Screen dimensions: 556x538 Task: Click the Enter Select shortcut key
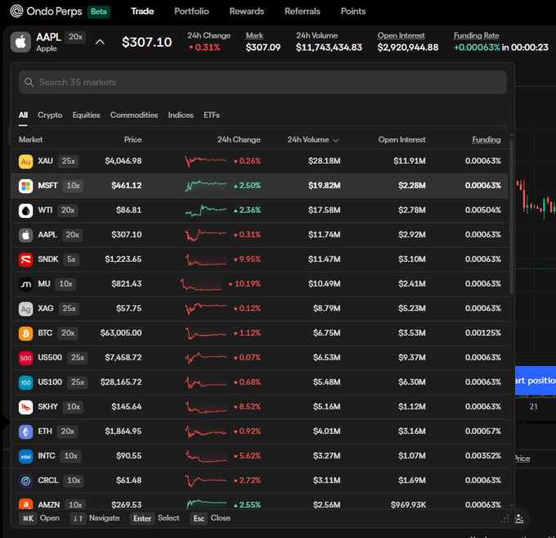142,518
